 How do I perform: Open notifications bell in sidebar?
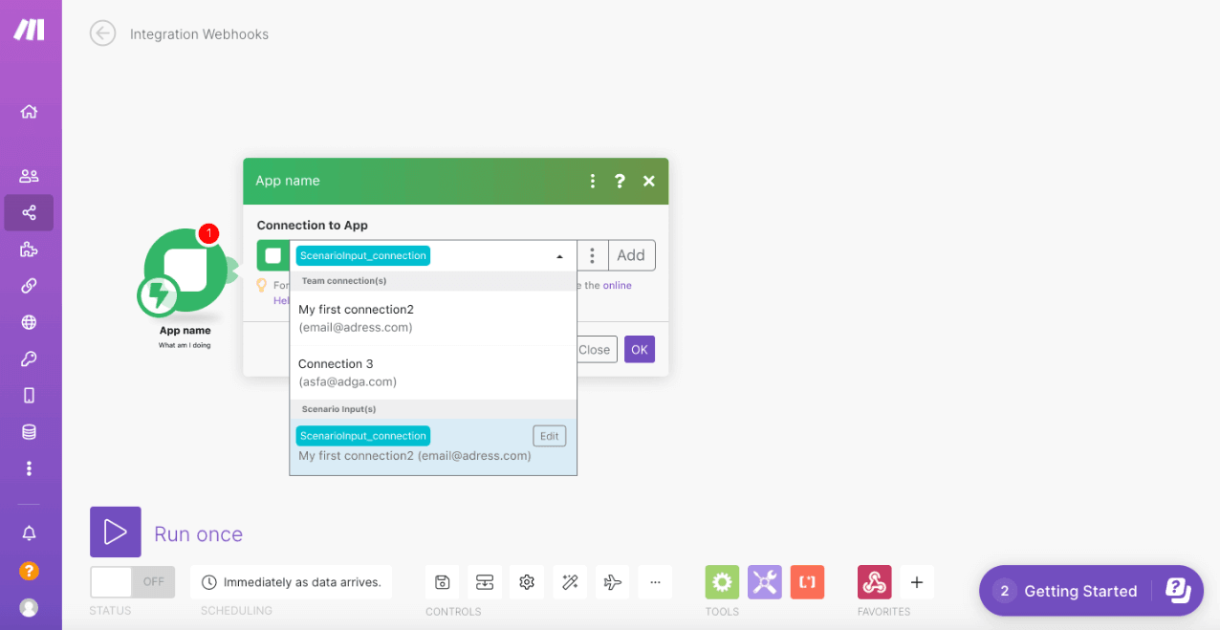[29, 532]
